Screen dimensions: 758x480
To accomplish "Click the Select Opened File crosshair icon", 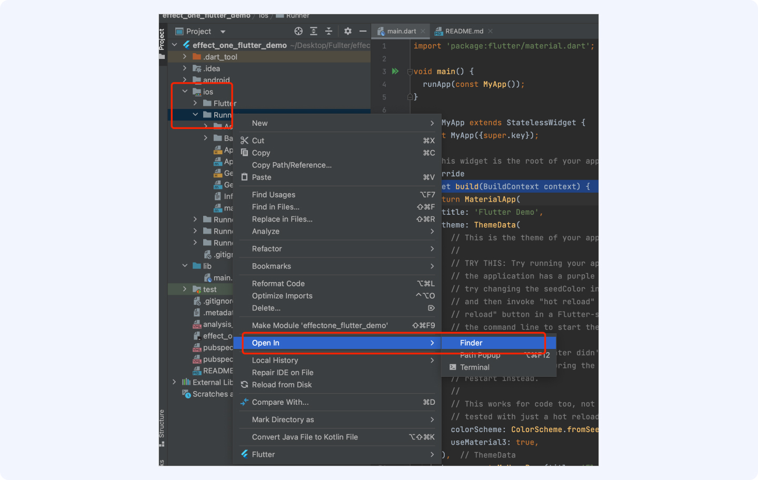I will click(x=298, y=31).
